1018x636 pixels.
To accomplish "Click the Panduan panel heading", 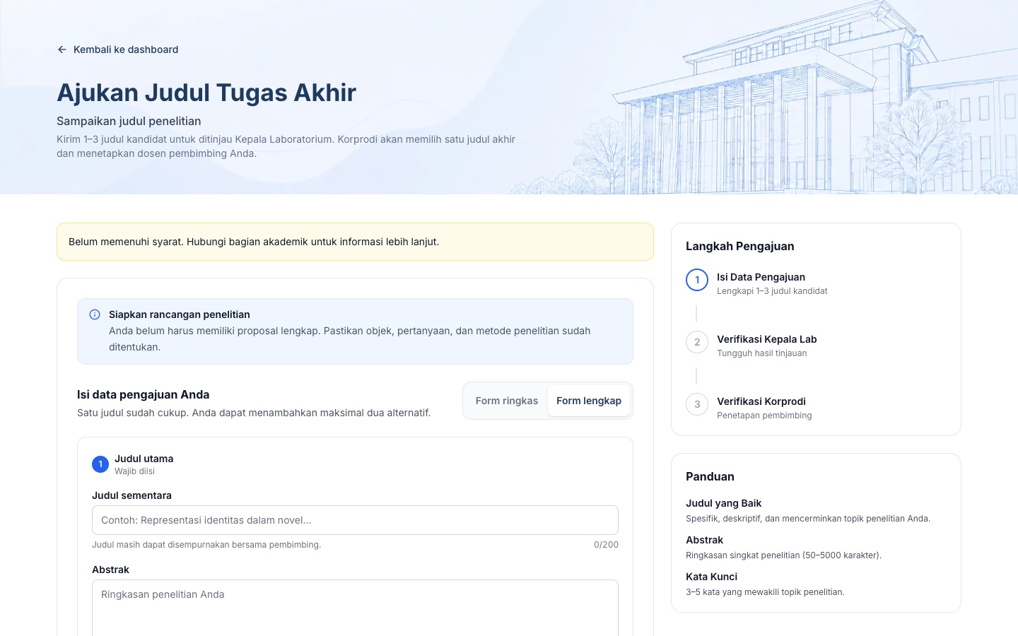I will coord(710,476).
